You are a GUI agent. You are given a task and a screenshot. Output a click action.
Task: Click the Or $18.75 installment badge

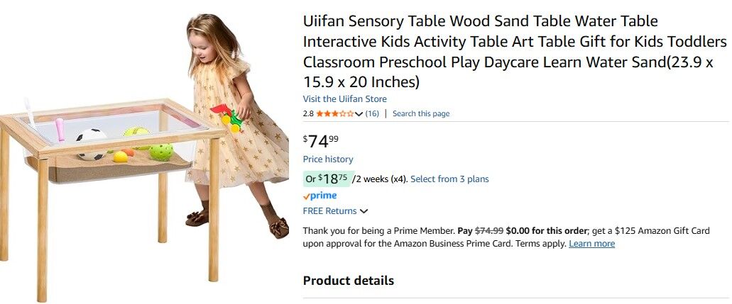pyautogui.click(x=327, y=179)
